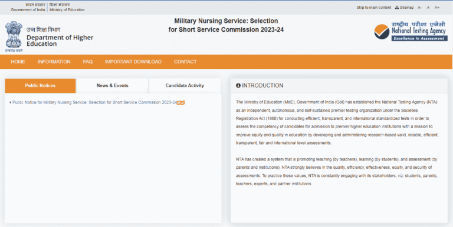Screen dimensions: 453x227
Task: Click the Department of Higher Education heading
Action: point(60,41)
